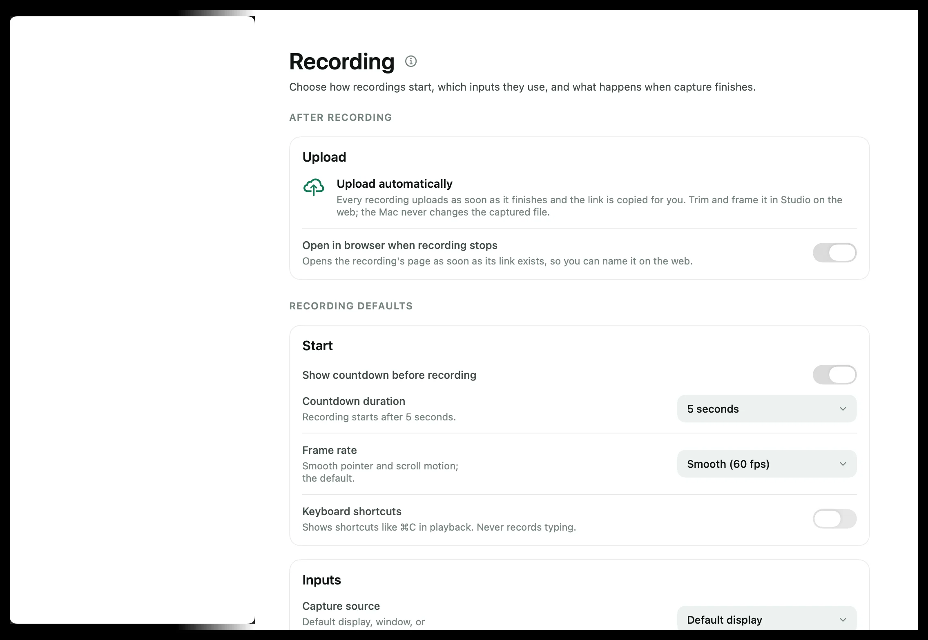928x640 pixels.
Task: Click 'Opens the recording's page' description
Action: (497, 261)
